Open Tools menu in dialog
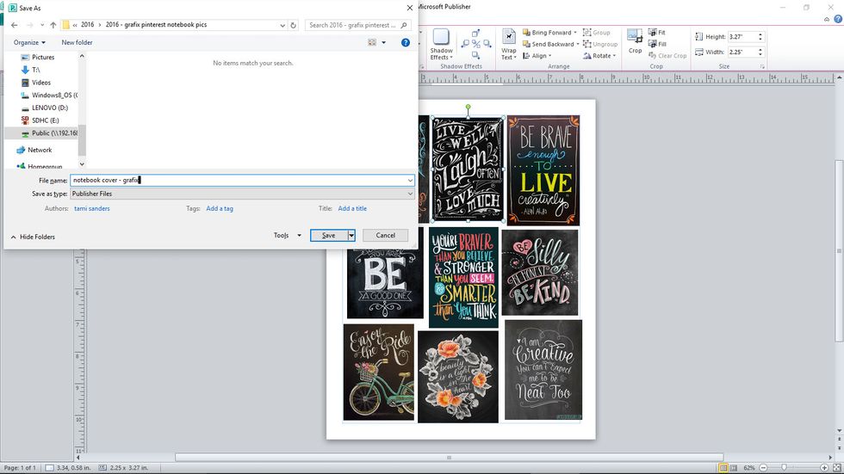The height and width of the screenshot is (474, 844). (x=287, y=236)
